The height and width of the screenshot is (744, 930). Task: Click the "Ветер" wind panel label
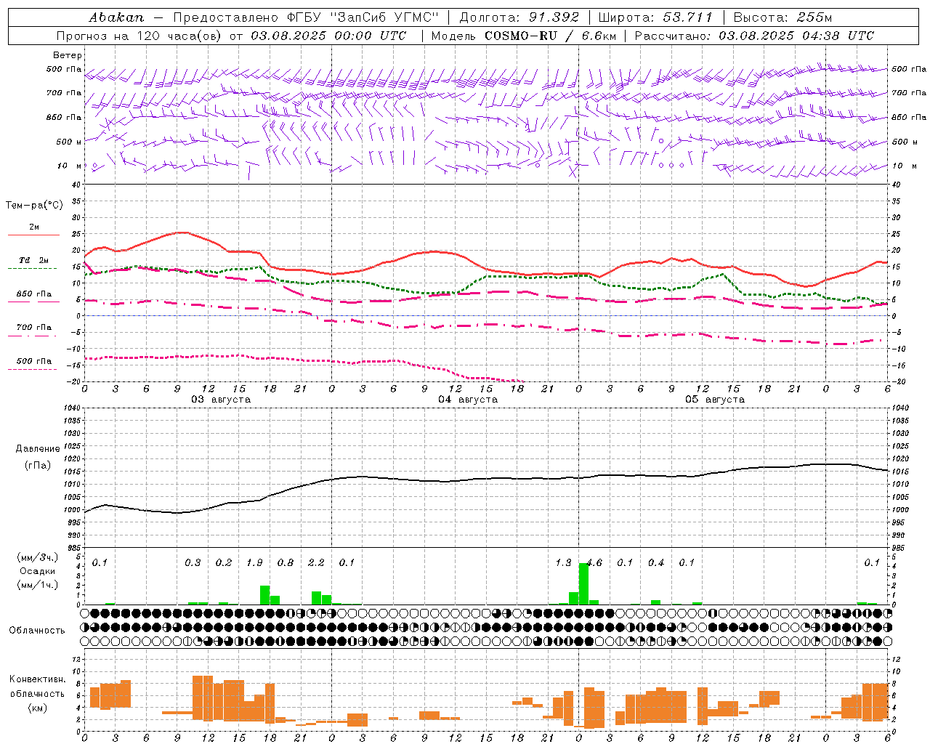pos(68,55)
